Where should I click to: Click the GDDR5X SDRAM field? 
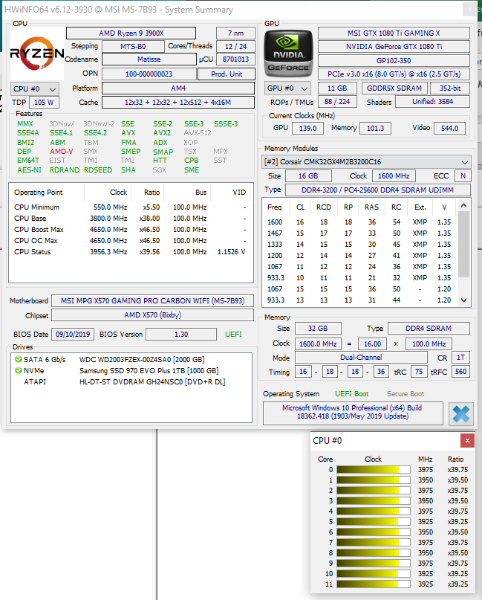(394, 88)
